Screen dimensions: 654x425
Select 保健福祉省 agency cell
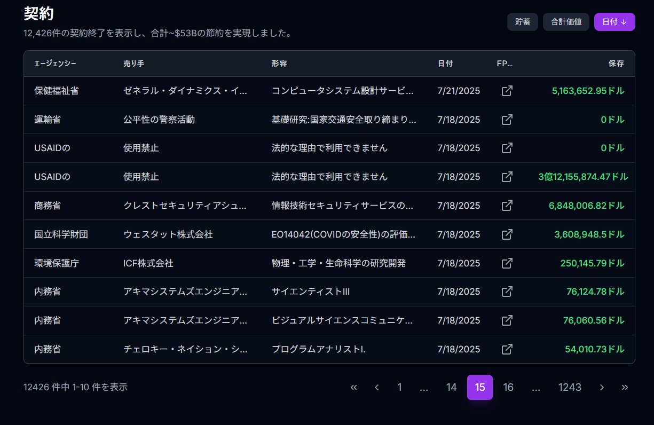(57, 91)
